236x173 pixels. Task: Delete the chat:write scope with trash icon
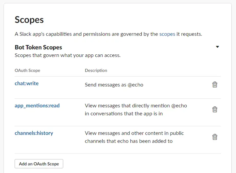click(x=214, y=85)
